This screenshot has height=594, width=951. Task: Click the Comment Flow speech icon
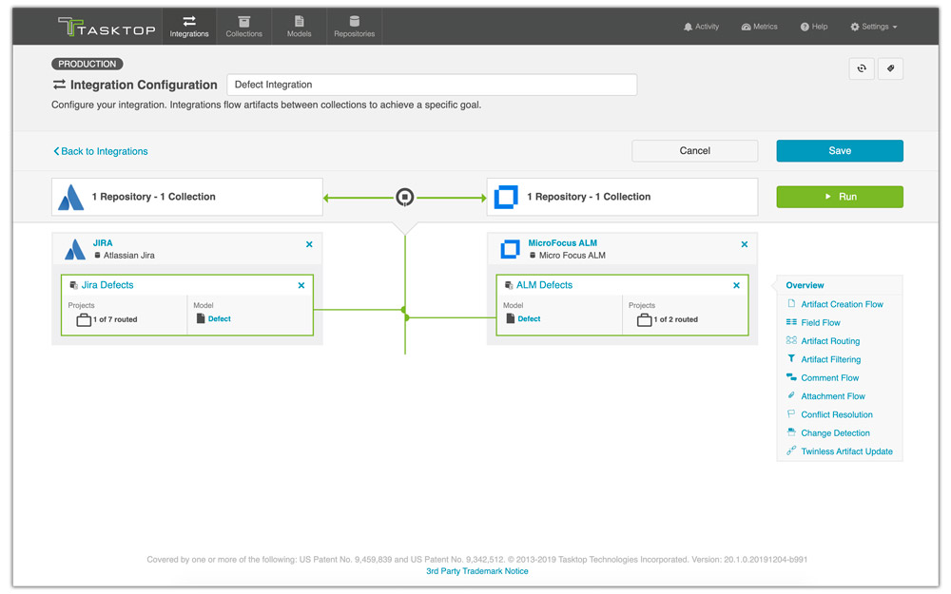coord(791,377)
